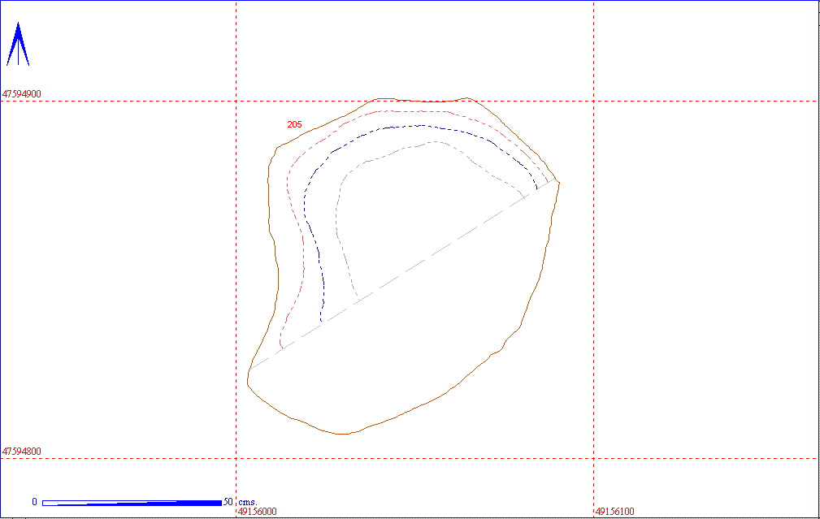Select the context label 205
Viewport: 820px width, 519px height.
294,124
